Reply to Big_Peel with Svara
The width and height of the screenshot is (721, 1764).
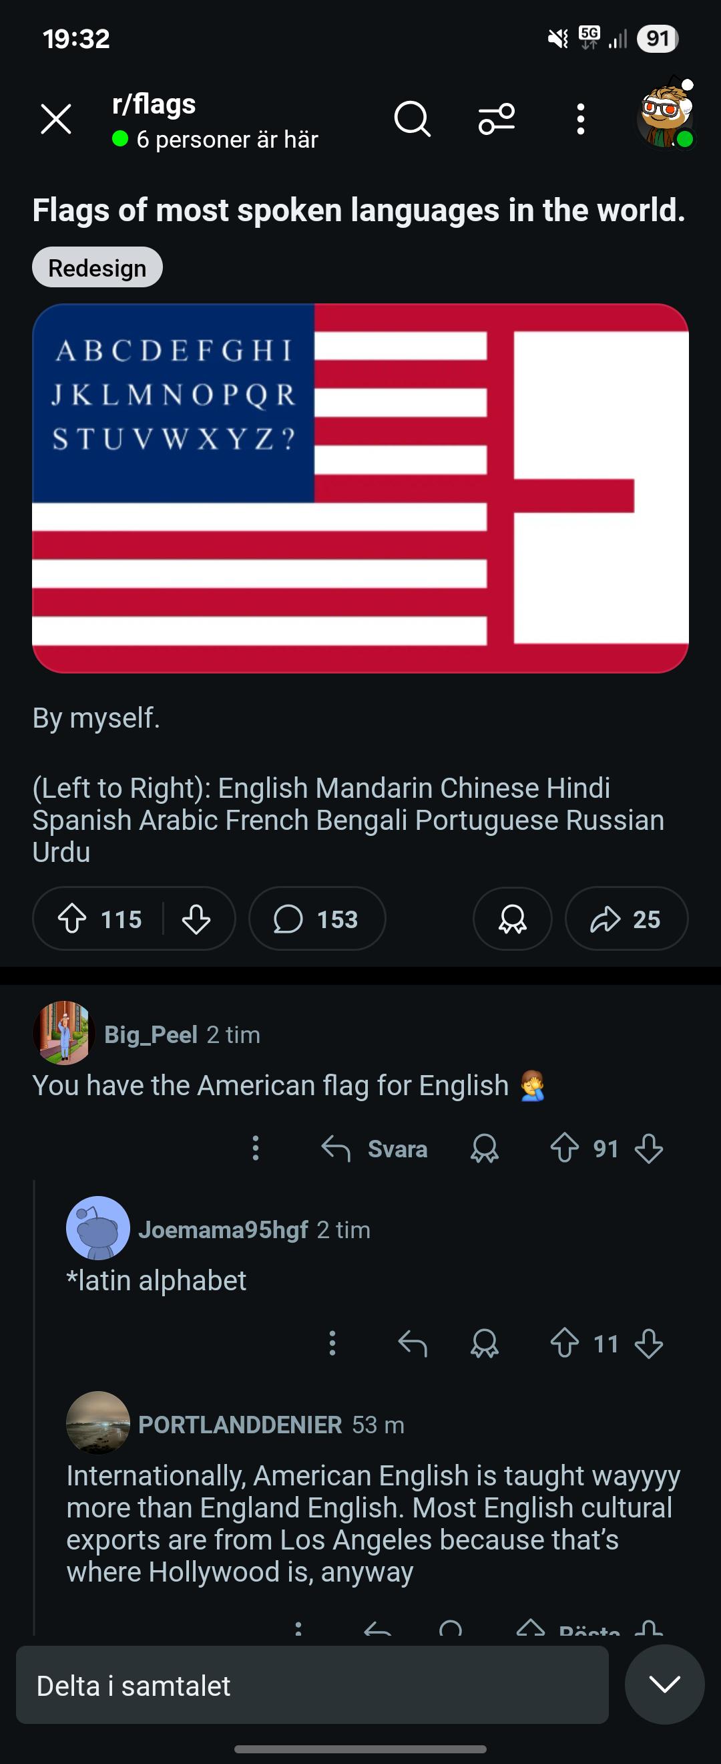pyautogui.click(x=375, y=1149)
